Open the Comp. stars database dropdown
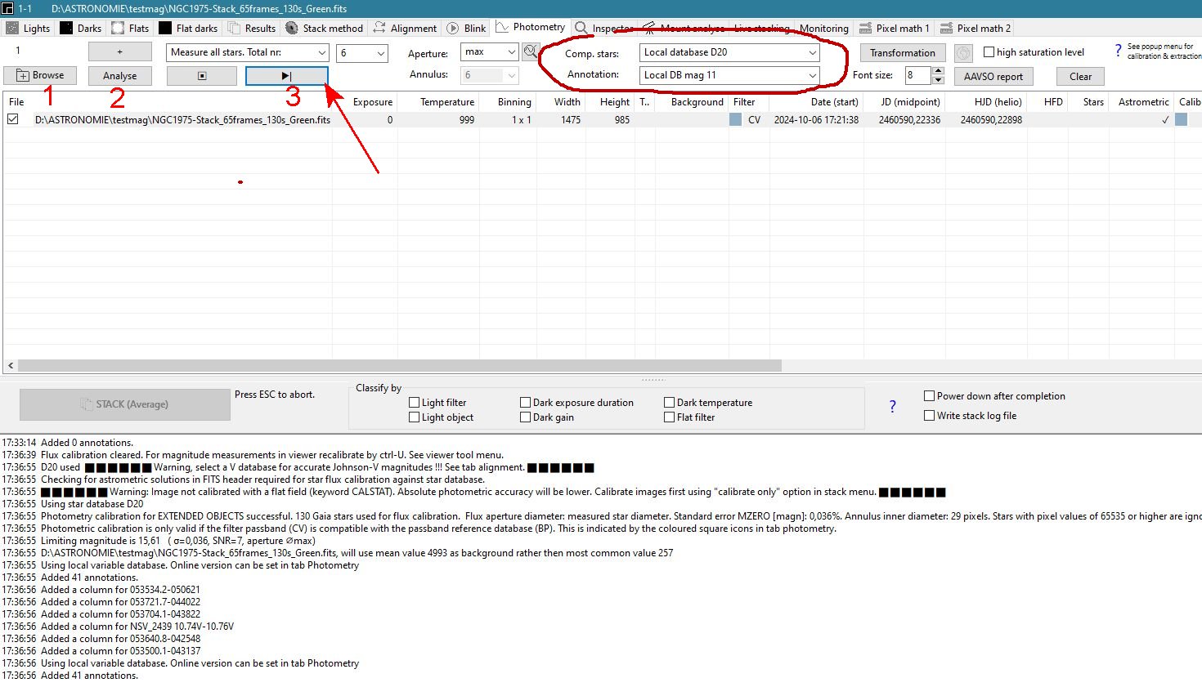Screen dimensions: 1202x687 (x=729, y=52)
